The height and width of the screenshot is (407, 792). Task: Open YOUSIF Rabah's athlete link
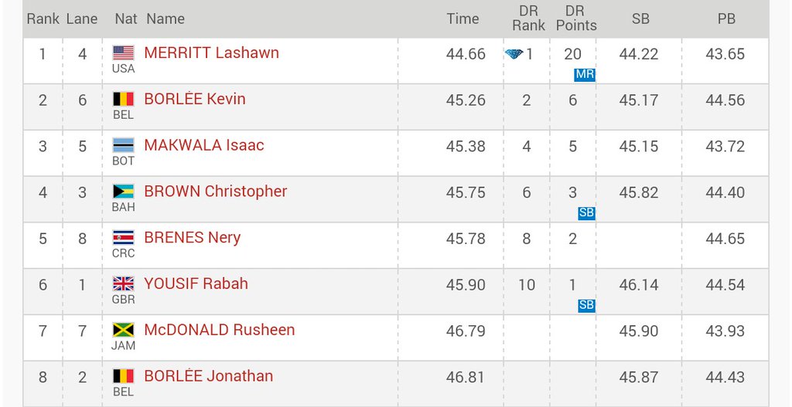[x=196, y=283]
